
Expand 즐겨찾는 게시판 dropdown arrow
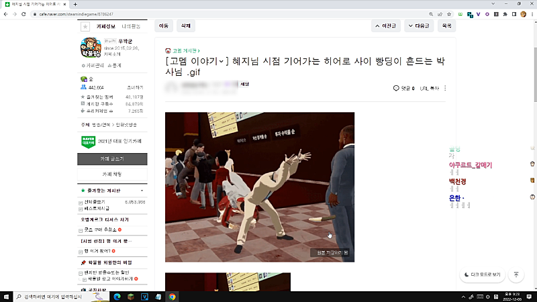(x=142, y=191)
